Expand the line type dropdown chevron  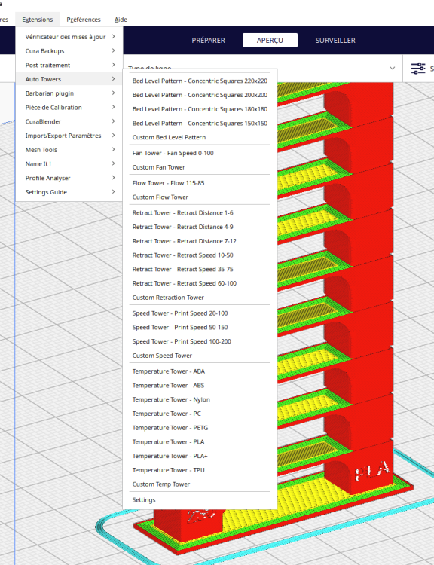pos(393,68)
